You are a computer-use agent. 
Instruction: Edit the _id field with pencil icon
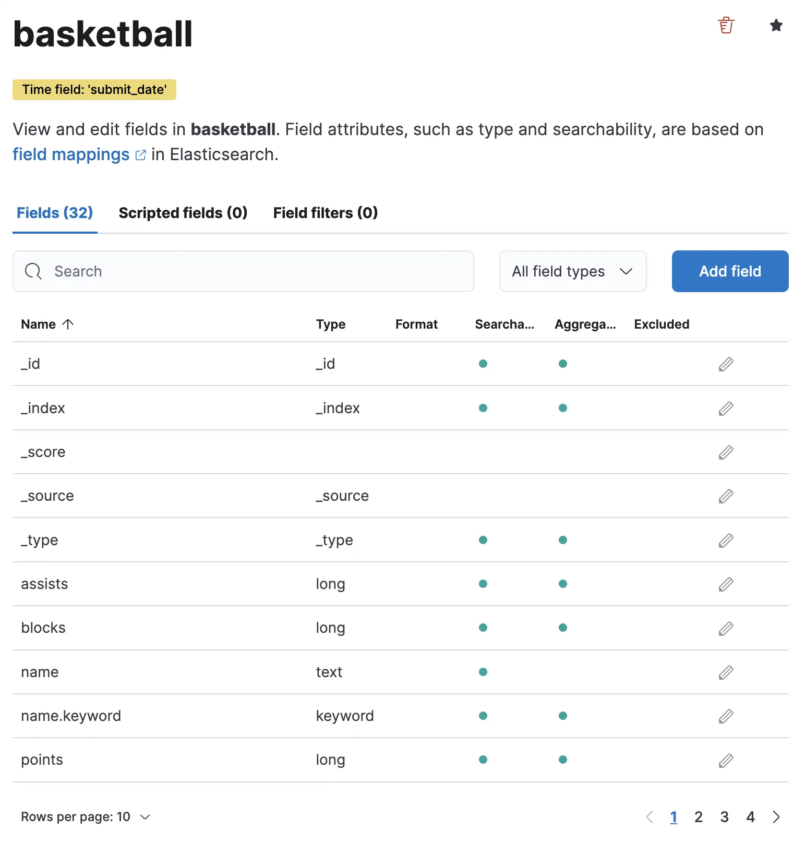point(726,364)
